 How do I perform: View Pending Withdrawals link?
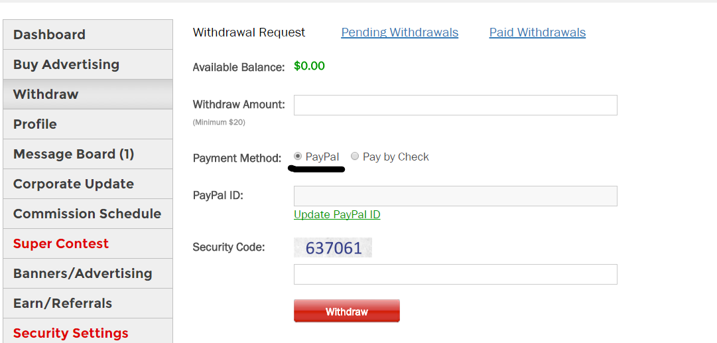pyautogui.click(x=399, y=33)
